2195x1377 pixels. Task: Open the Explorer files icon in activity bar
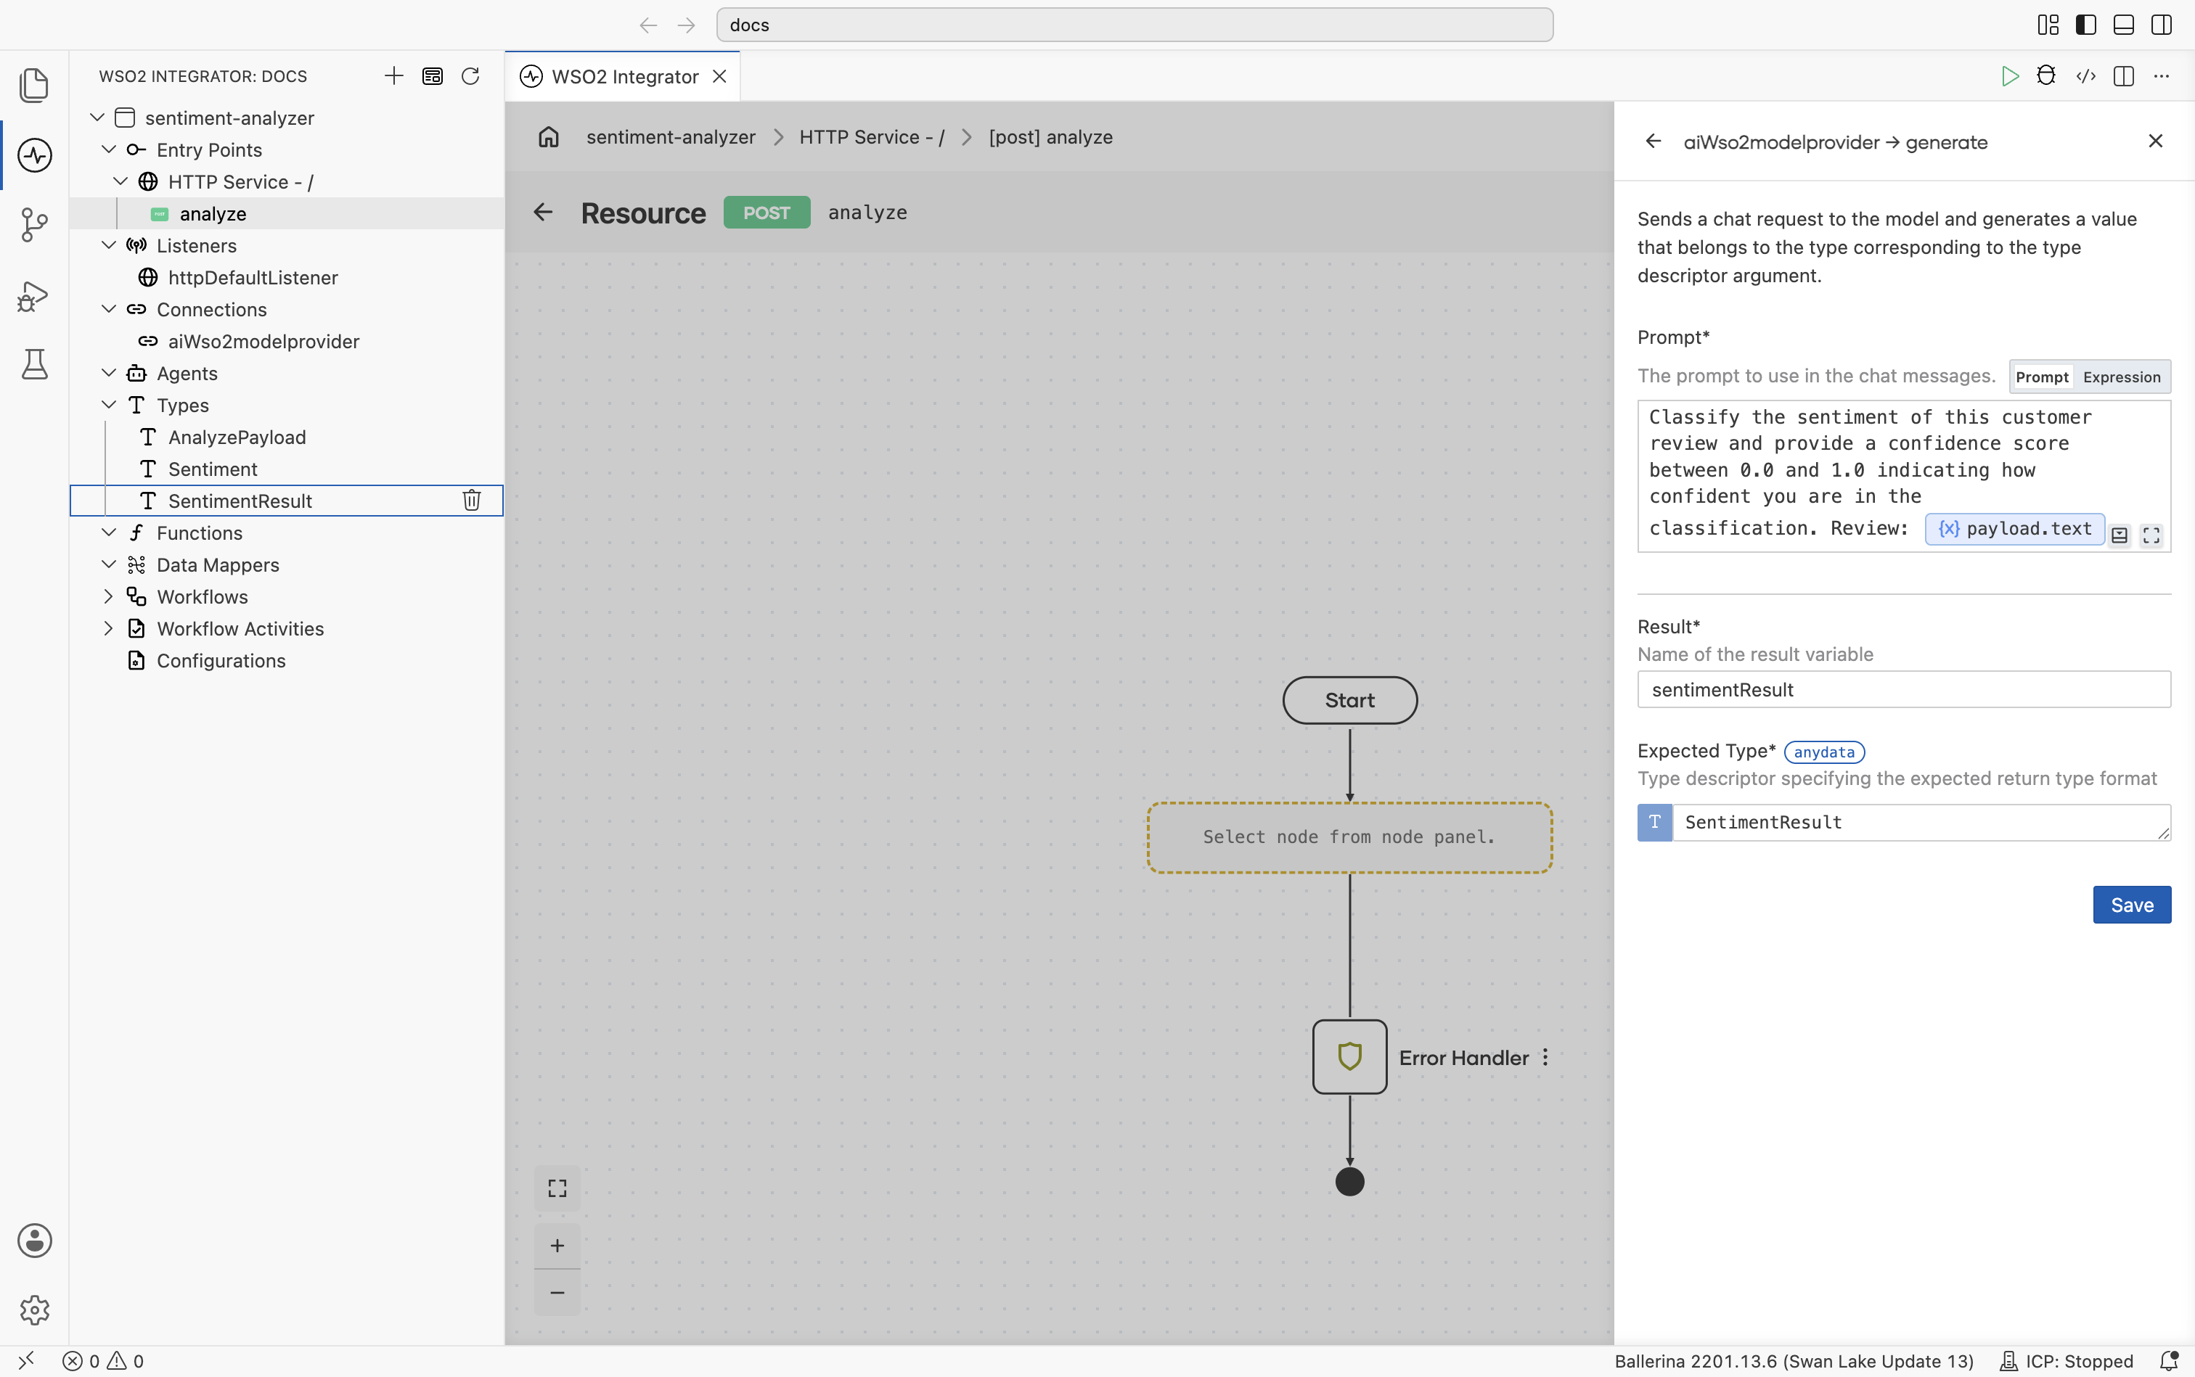[x=35, y=85]
